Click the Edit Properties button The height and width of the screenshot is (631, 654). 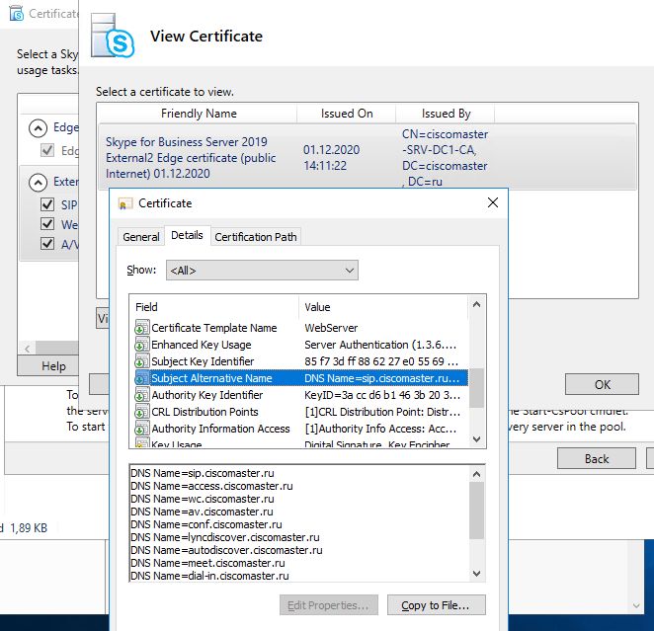tap(329, 605)
